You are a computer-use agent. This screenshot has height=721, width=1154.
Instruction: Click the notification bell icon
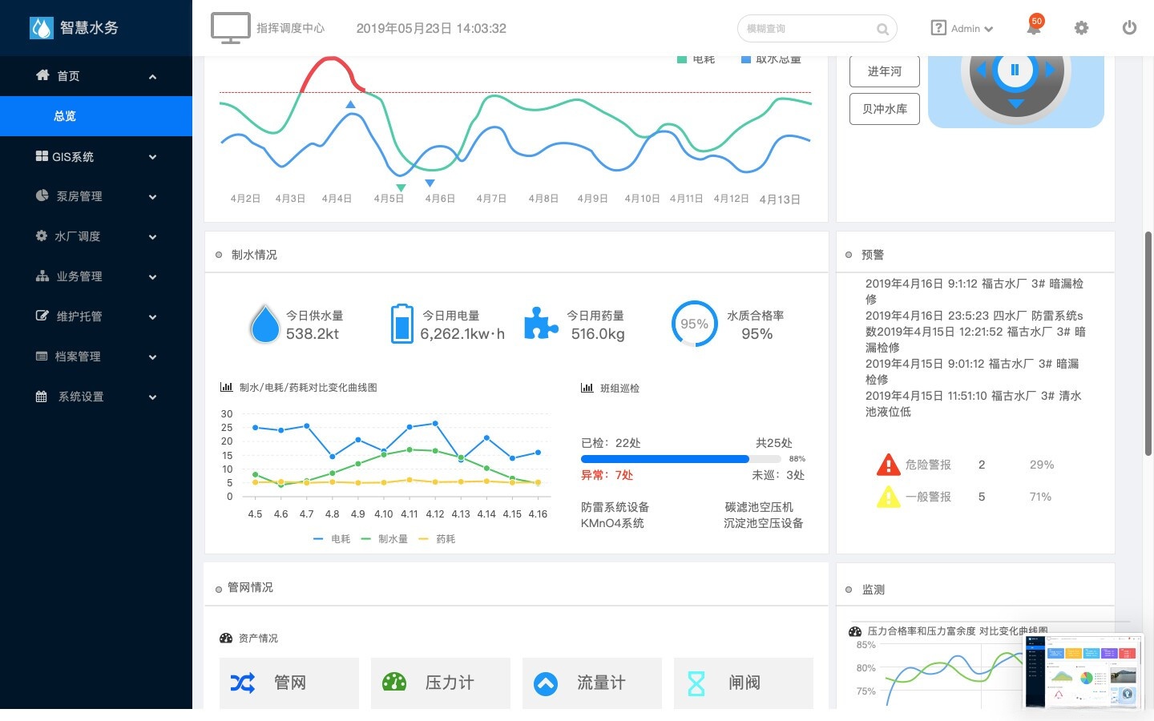1034,27
